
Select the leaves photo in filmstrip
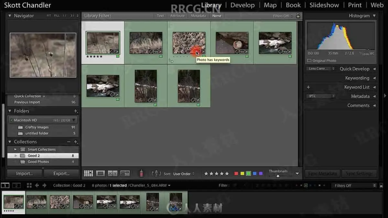(x=60, y=202)
